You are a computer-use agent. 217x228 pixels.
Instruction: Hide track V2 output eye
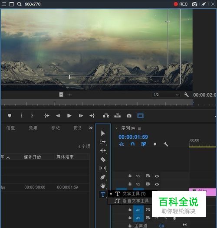point(157,184)
